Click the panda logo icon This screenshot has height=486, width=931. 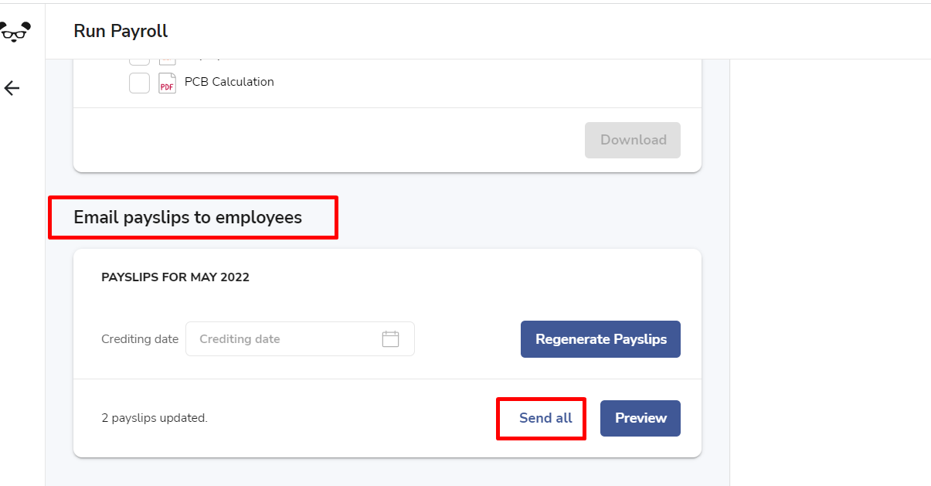(15, 31)
